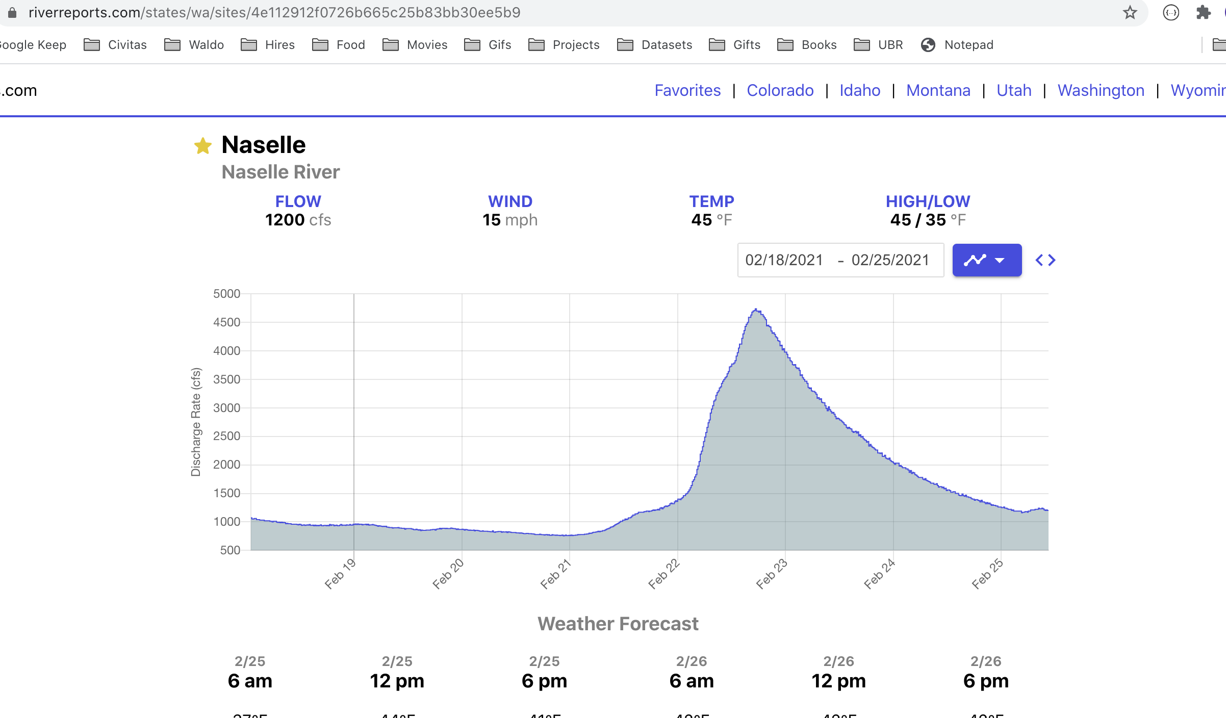1226x718 pixels.
Task: Open the Montana link
Action: tap(938, 90)
